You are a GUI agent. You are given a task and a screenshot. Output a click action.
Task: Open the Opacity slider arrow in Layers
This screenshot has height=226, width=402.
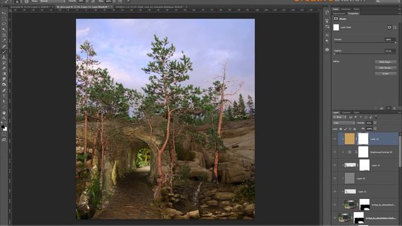[x=375, y=123]
